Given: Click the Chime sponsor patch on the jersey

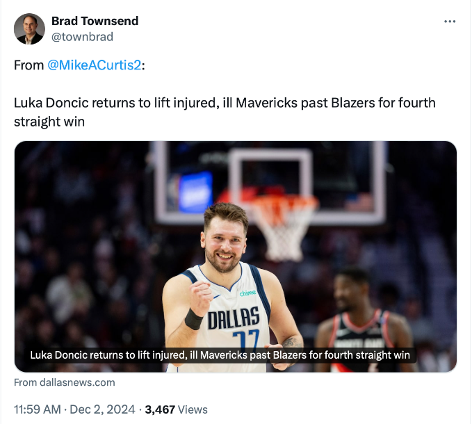Looking at the screenshot, I should click(x=247, y=293).
